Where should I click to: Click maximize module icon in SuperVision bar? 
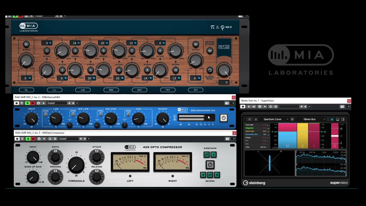[x=338, y=119]
